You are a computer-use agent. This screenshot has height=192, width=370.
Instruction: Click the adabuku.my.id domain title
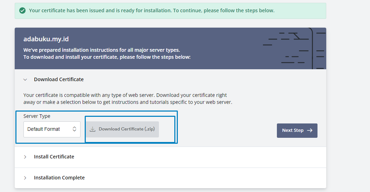(46, 39)
